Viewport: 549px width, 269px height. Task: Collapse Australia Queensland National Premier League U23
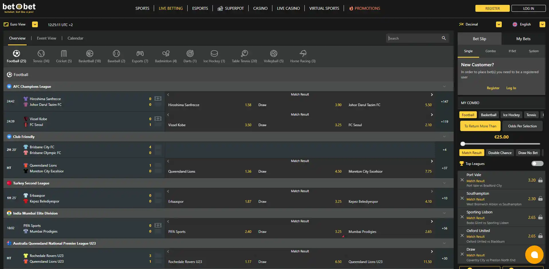444,243
